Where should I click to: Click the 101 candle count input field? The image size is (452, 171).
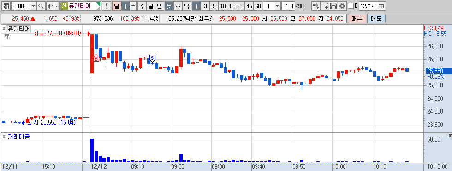(x=288, y=6)
